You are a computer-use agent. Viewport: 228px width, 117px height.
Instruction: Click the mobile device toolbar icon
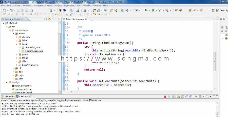(67, 14)
